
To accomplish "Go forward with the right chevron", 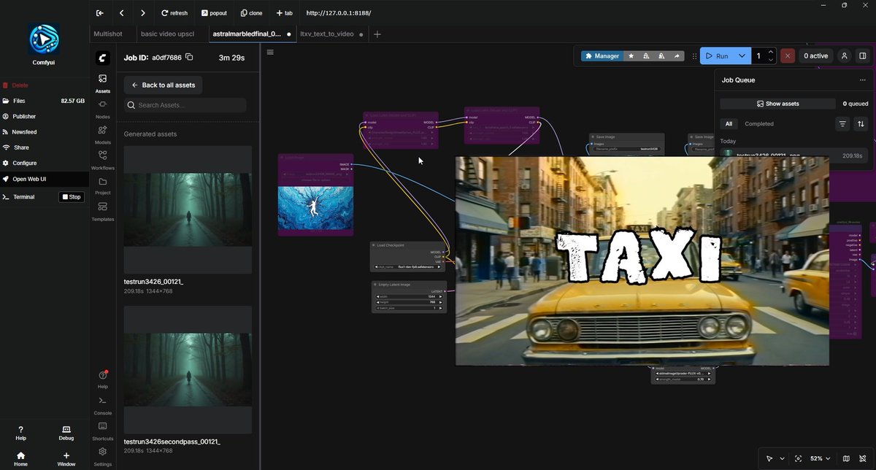I will coord(143,13).
